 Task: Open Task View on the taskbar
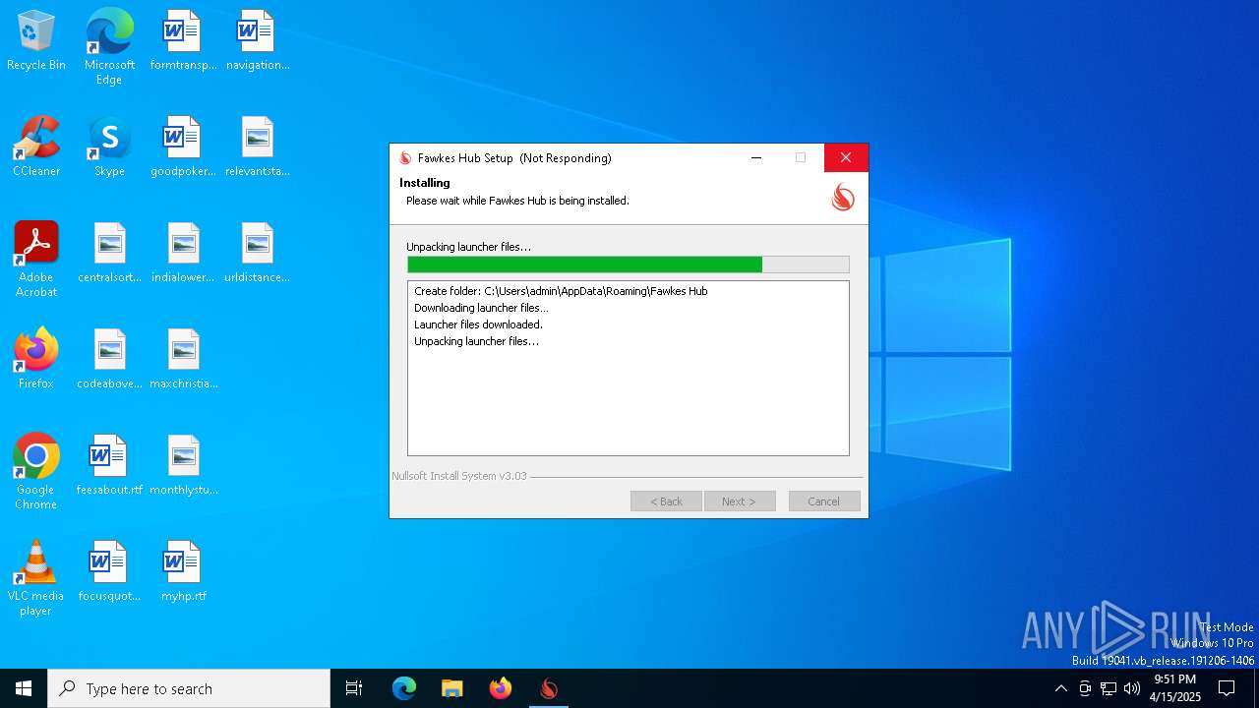pyautogui.click(x=354, y=688)
